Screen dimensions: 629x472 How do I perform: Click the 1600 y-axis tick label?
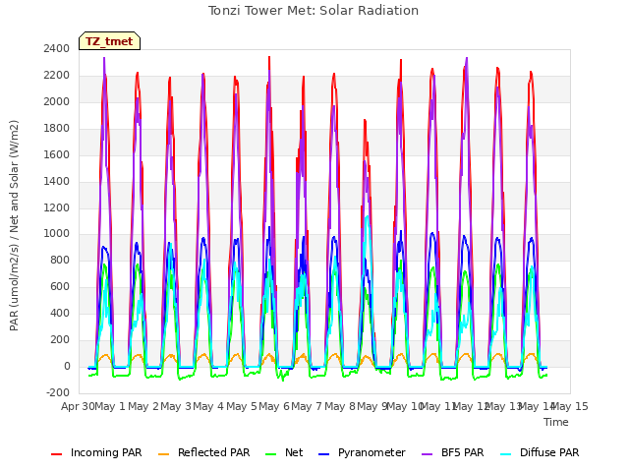57,154
